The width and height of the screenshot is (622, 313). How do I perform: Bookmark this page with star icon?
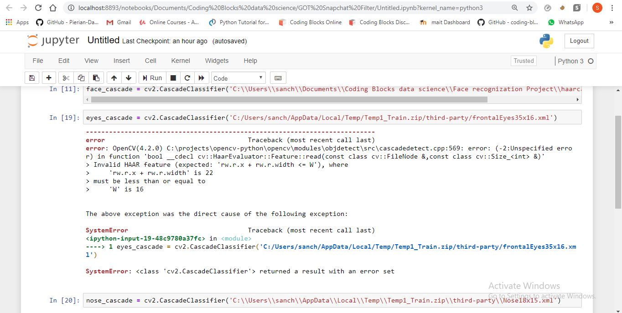pyautogui.click(x=529, y=8)
